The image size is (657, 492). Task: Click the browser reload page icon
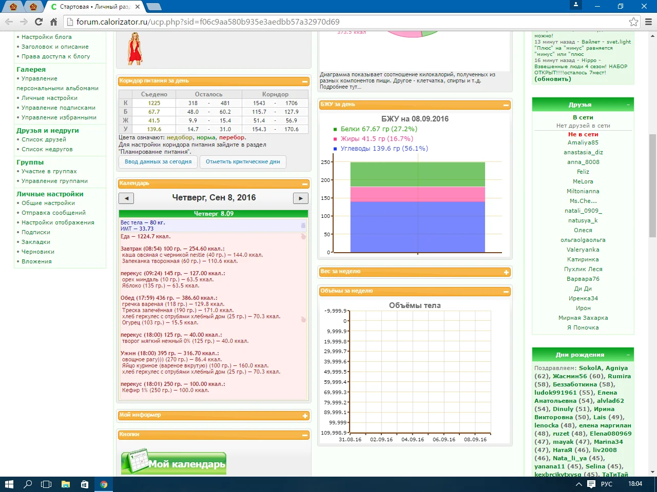pyautogui.click(x=38, y=22)
